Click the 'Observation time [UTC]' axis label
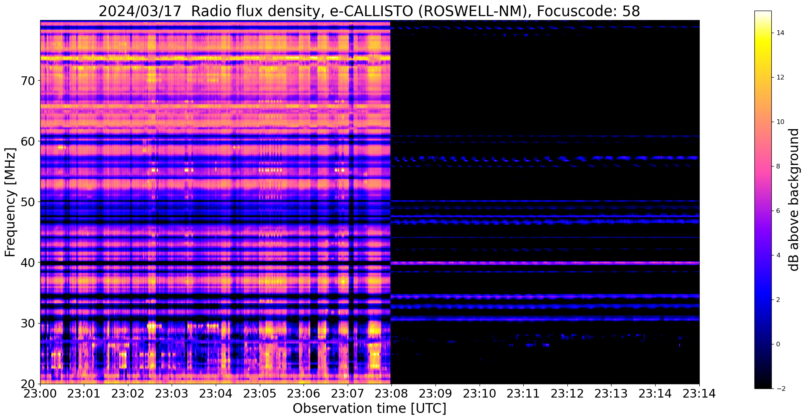The image size is (806, 420). [x=369, y=409]
